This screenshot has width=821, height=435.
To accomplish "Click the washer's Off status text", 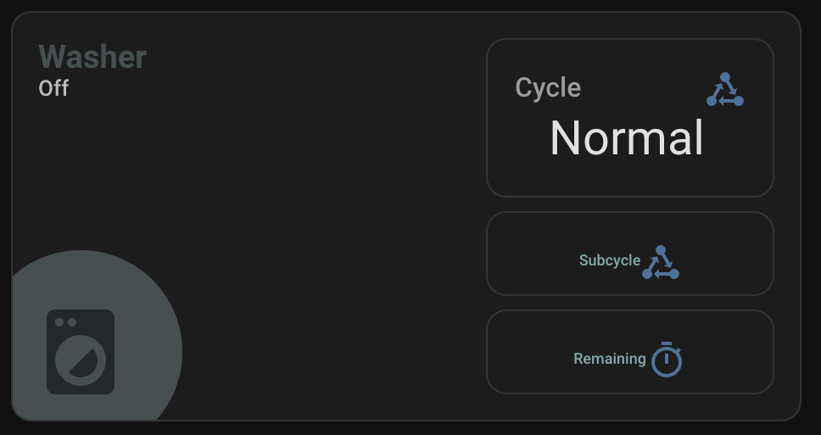I will pos(53,88).
